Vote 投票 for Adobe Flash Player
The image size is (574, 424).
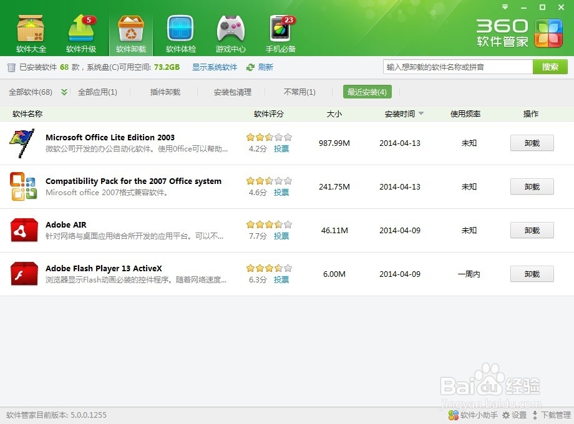pos(281,279)
